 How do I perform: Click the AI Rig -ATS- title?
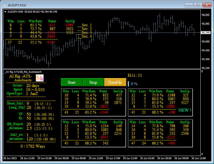pos(21,76)
